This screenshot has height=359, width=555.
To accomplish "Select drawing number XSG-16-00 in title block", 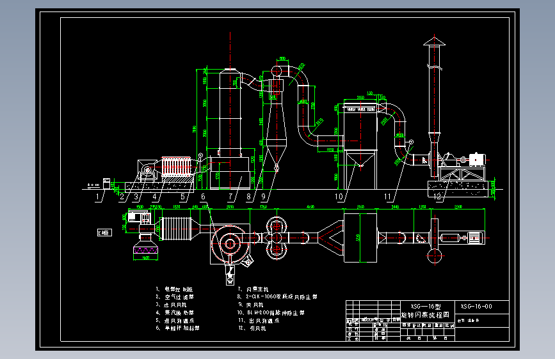I will 476,307.
